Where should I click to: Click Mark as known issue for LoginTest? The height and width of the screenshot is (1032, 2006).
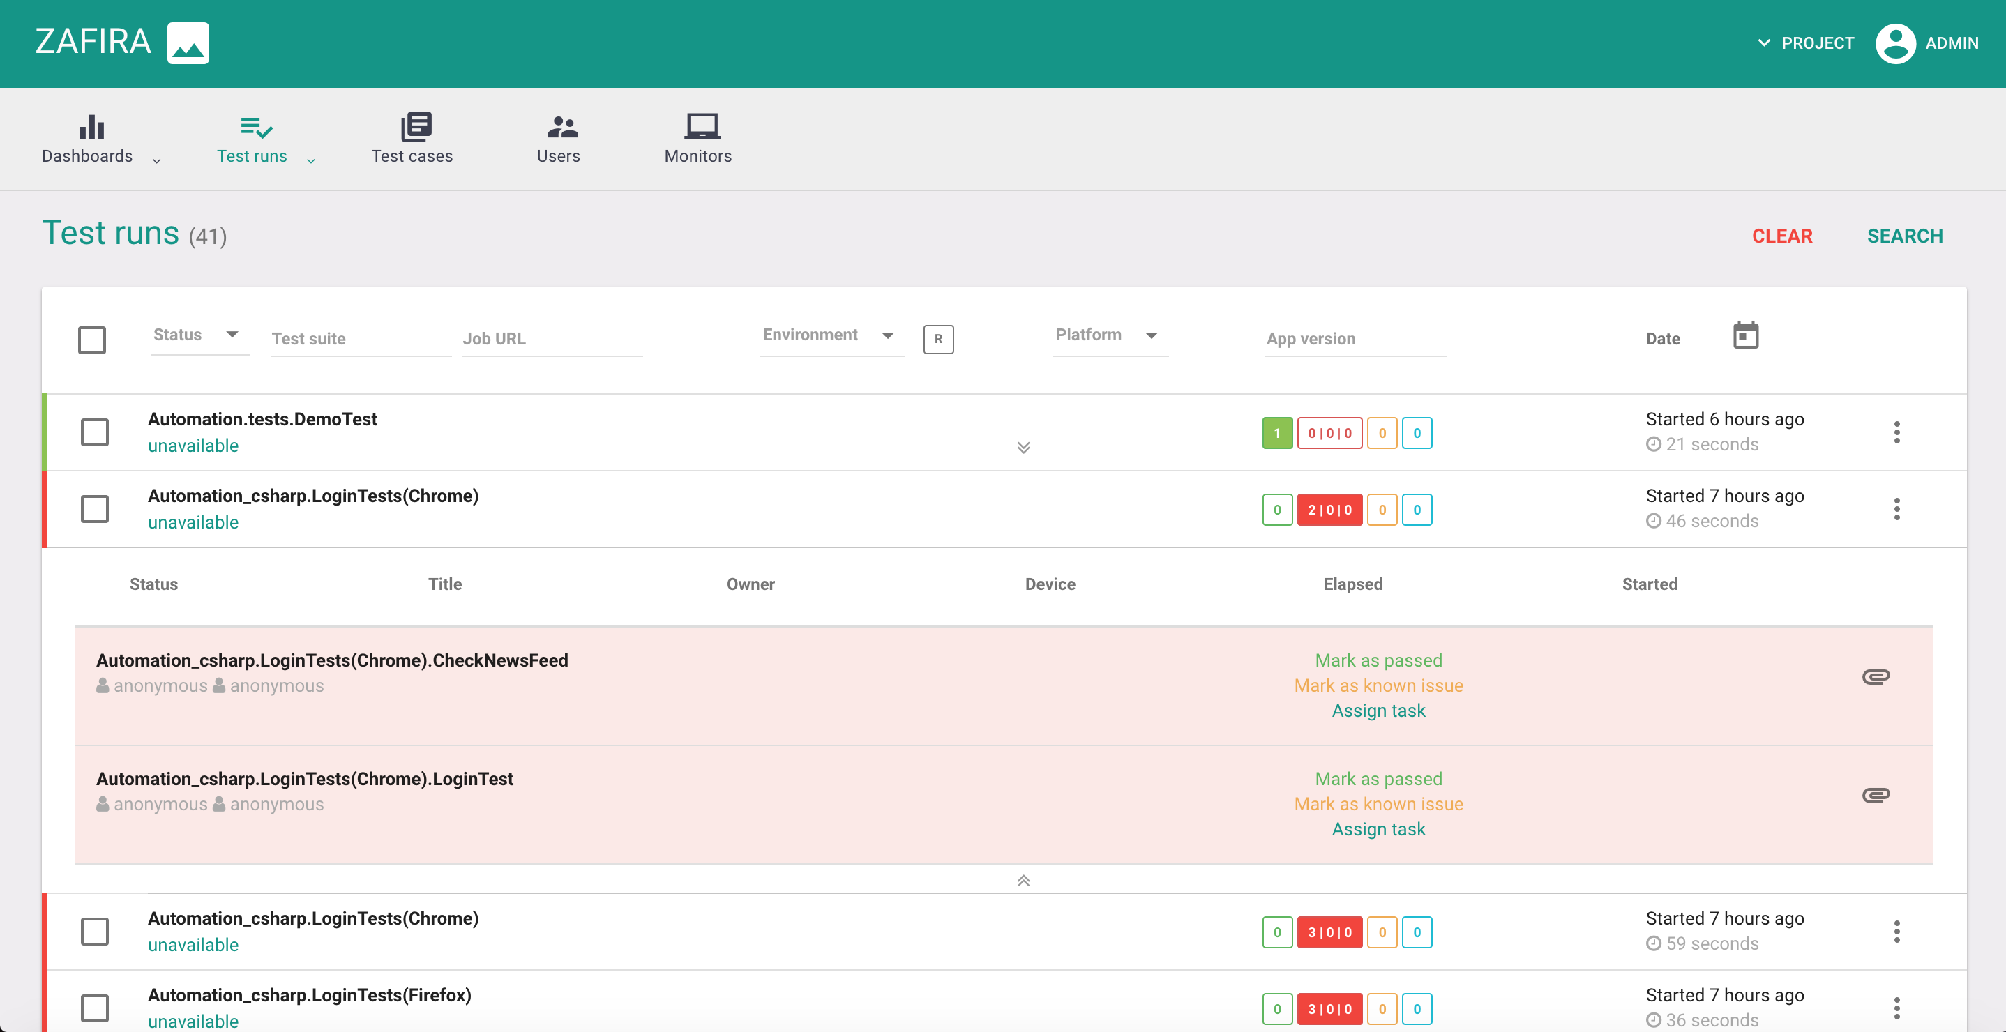click(x=1378, y=804)
